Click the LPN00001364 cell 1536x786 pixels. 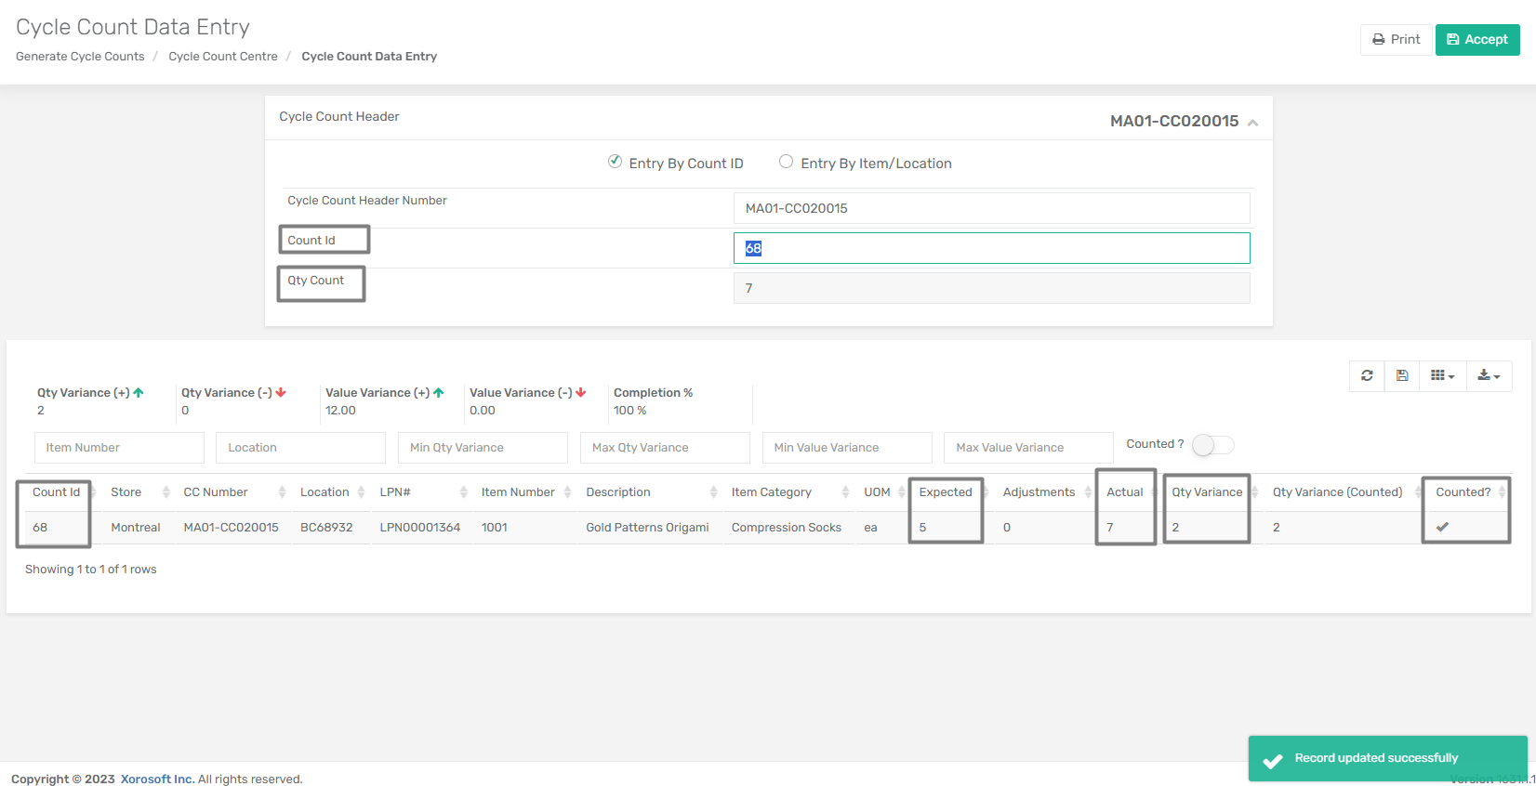tap(420, 528)
